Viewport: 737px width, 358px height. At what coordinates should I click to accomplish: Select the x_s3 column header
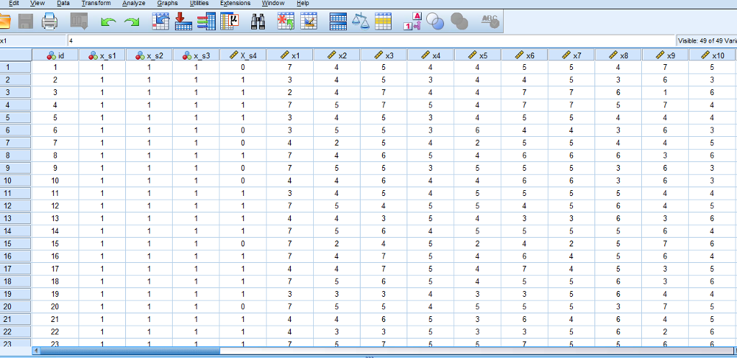[196, 55]
